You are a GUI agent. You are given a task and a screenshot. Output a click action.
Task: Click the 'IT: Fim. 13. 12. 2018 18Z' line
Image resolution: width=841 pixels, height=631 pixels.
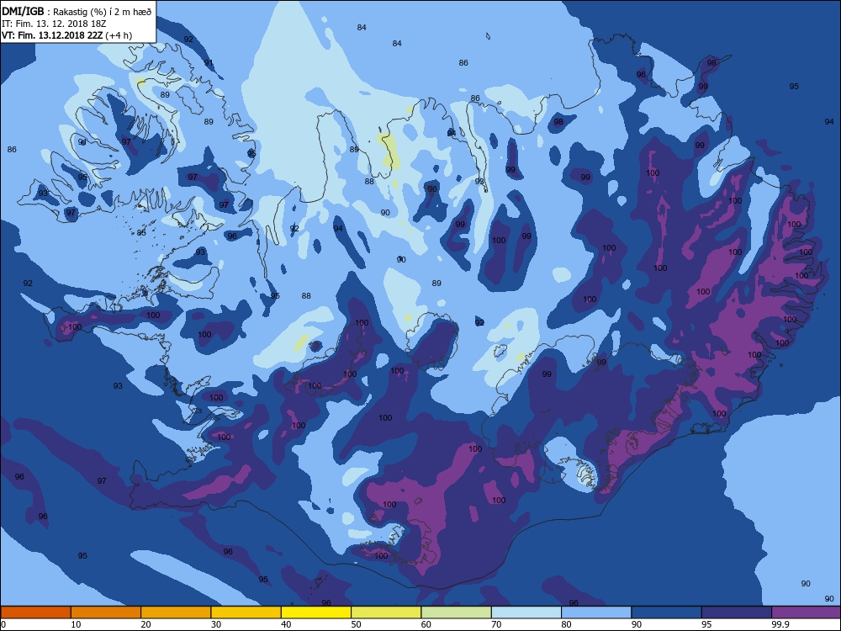(x=54, y=24)
